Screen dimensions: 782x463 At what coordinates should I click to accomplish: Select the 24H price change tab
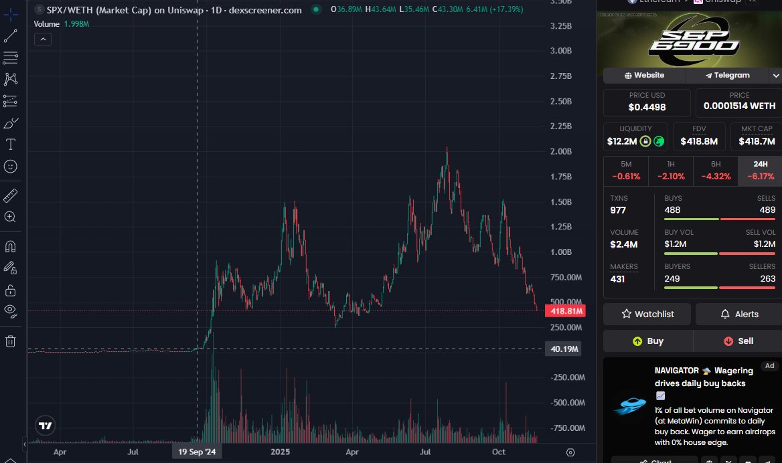tap(760, 171)
